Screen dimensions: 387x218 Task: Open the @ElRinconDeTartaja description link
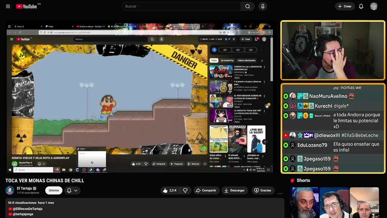pos(27,209)
